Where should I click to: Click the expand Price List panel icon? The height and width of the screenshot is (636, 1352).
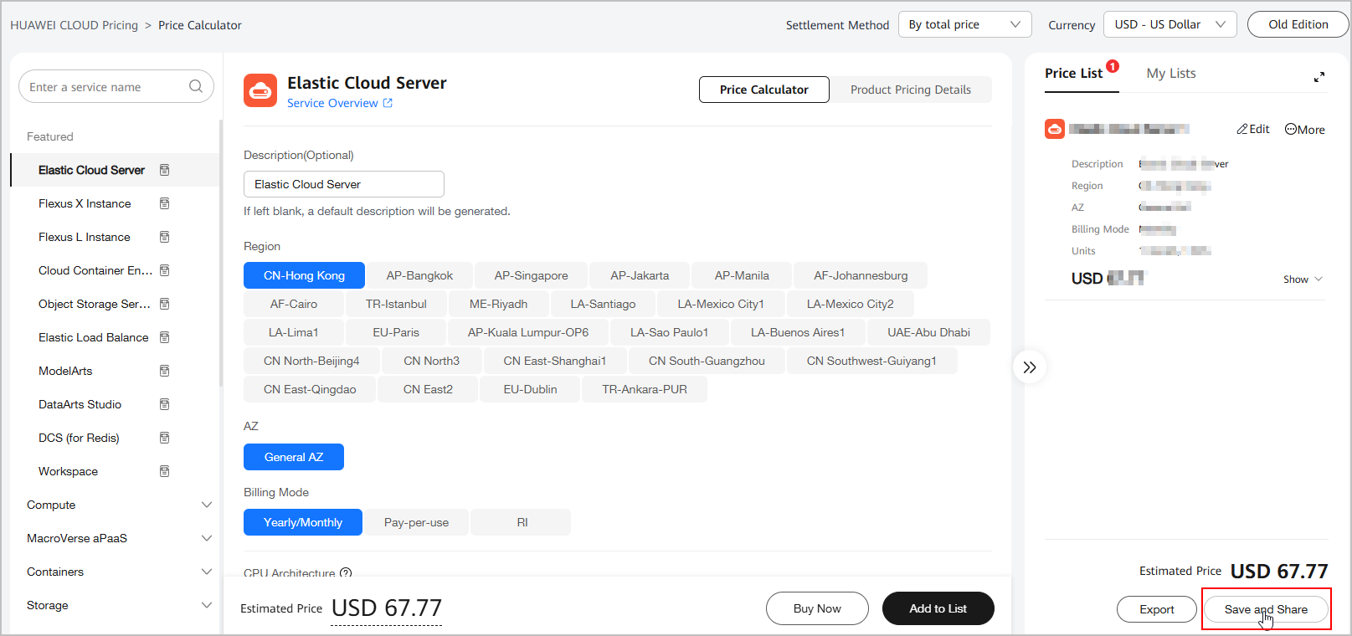1319,77
